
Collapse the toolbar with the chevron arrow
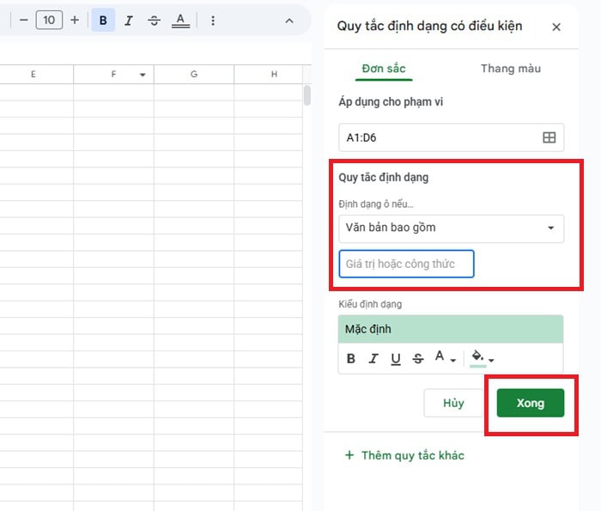click(289, 21)
